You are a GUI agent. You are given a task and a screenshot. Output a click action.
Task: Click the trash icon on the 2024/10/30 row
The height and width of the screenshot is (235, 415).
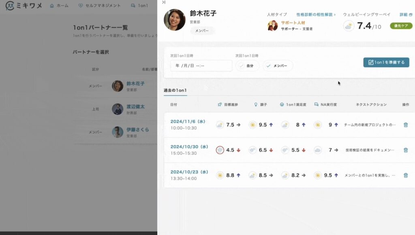tap(405, 150)
